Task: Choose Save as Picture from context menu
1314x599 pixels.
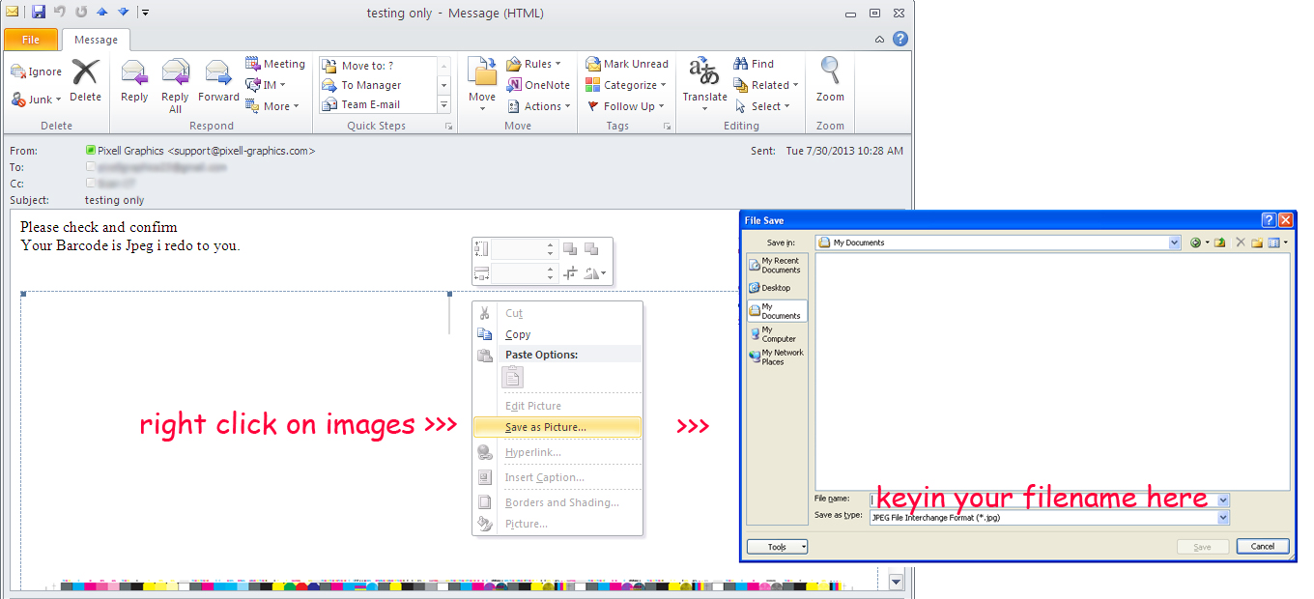Action: [x=545, y=427]
